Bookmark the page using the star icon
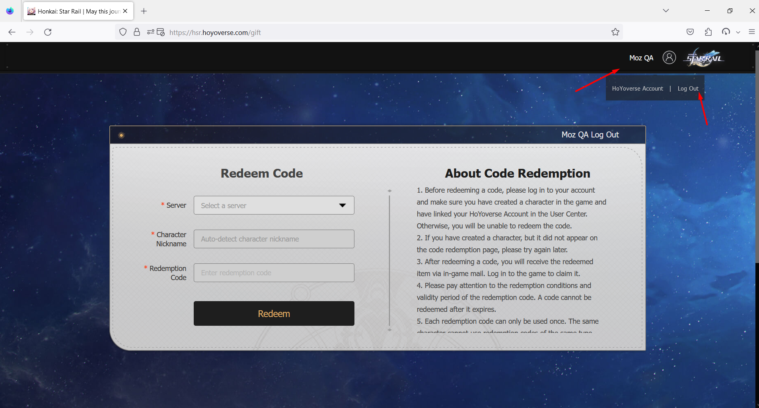 point(615,32)
